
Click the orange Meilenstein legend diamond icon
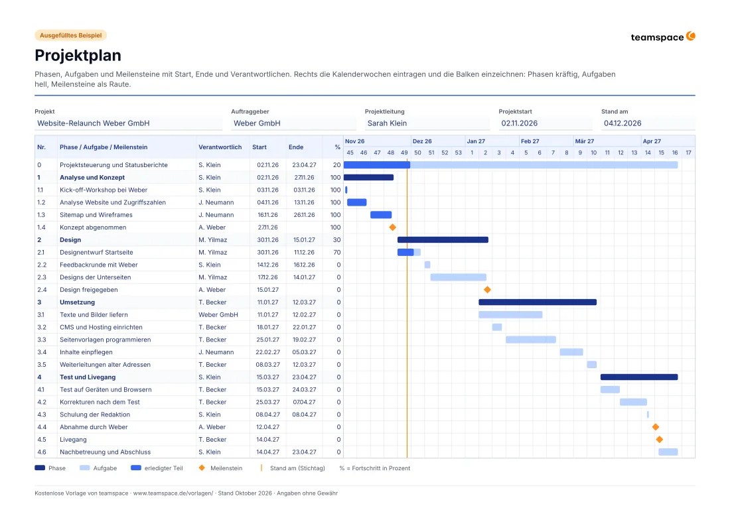202,468
